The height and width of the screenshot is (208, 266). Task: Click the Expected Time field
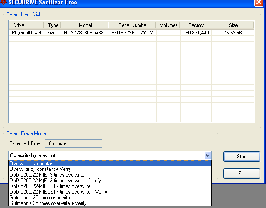click(x=74, y=143)
